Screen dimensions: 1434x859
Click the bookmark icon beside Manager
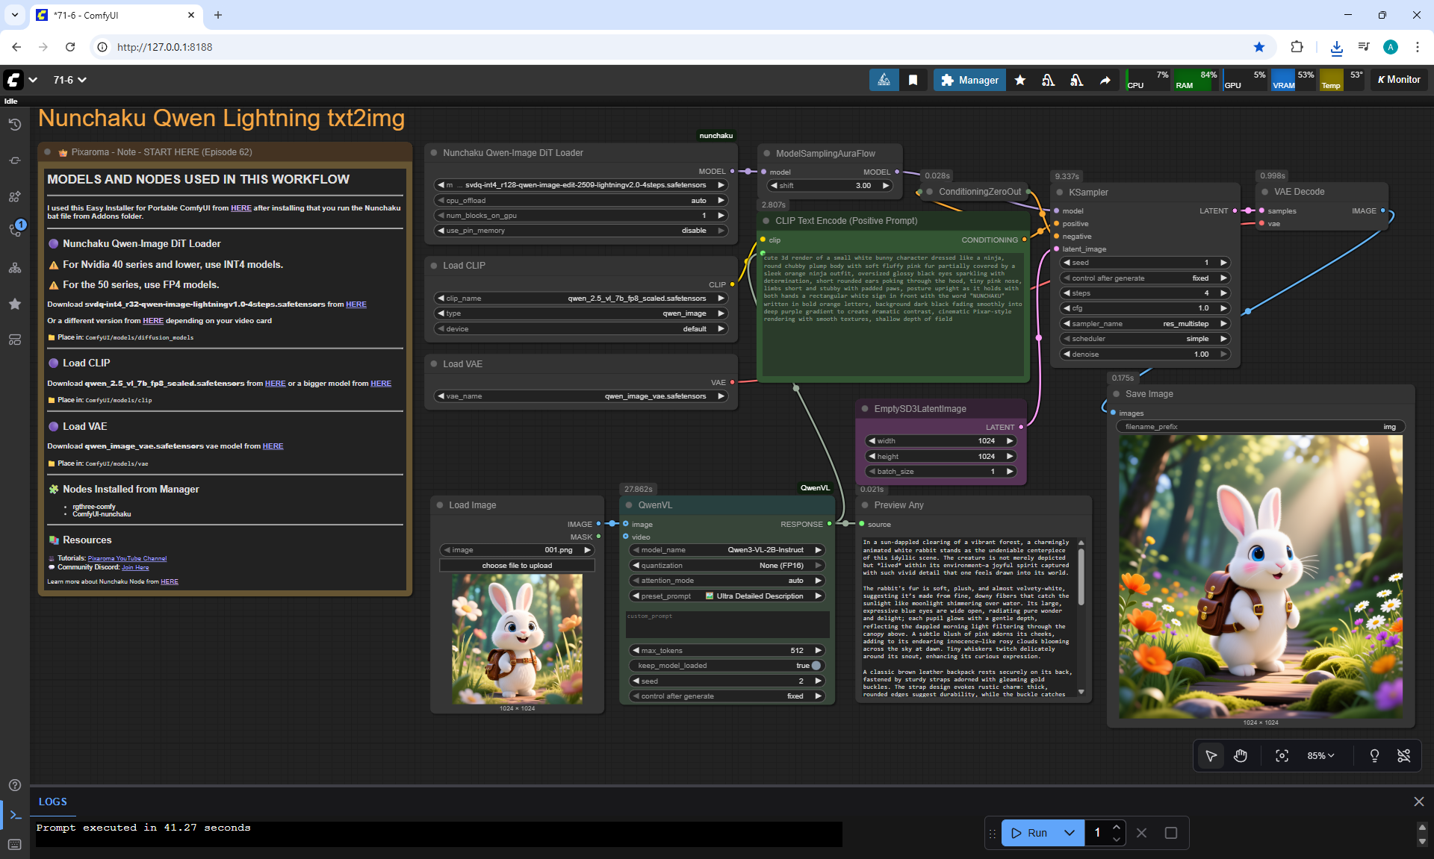(x=913, y=80)
